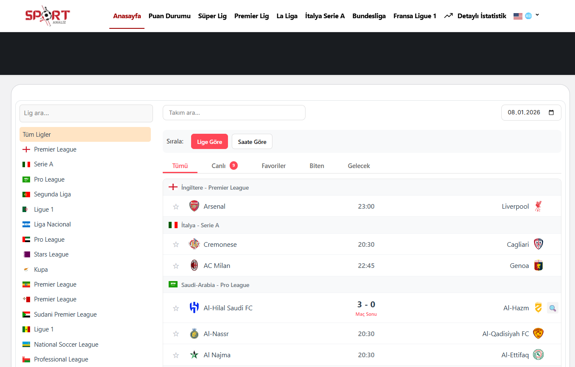Click the Sport Analiz logo
Screen dimensions: 575x367
[47, 16]
